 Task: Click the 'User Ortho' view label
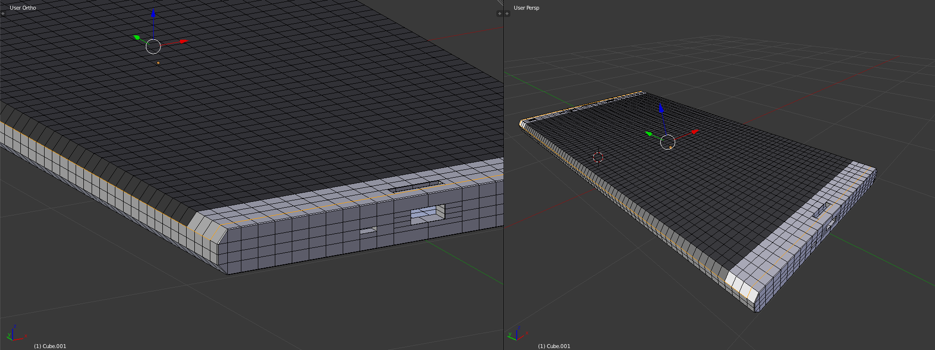click(x=23, y=8)
